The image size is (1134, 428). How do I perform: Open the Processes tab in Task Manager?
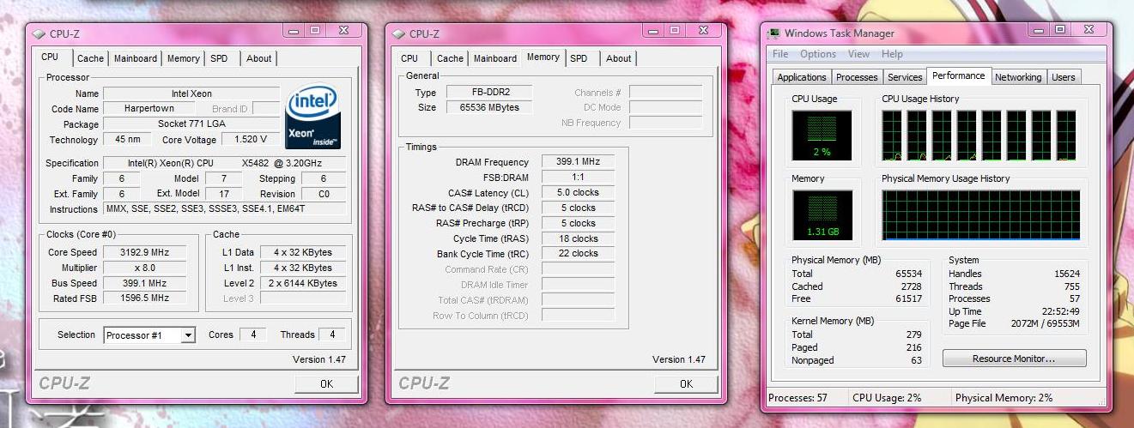click(856, 77)
